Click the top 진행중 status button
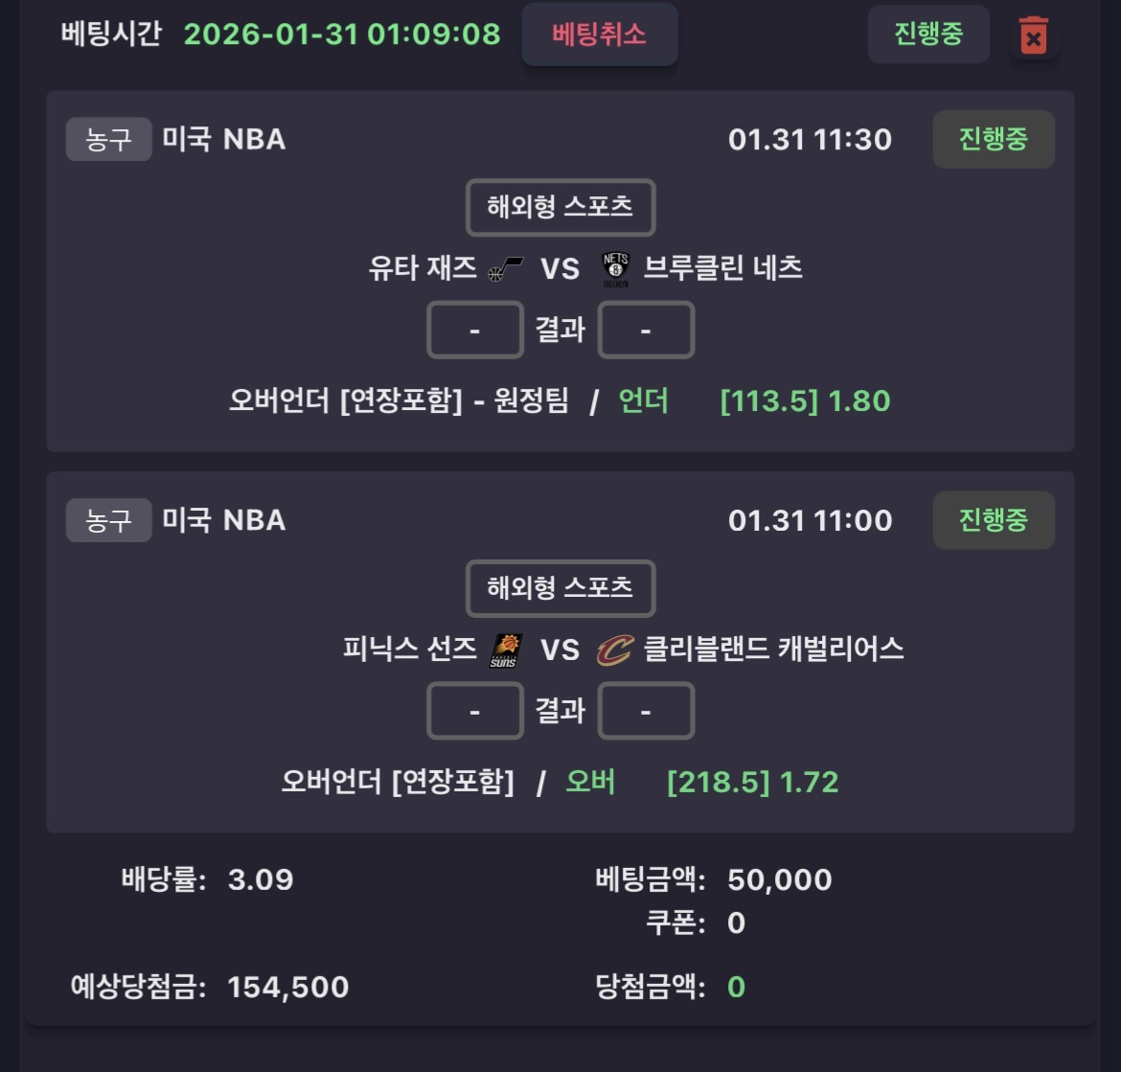 point(927,34)
